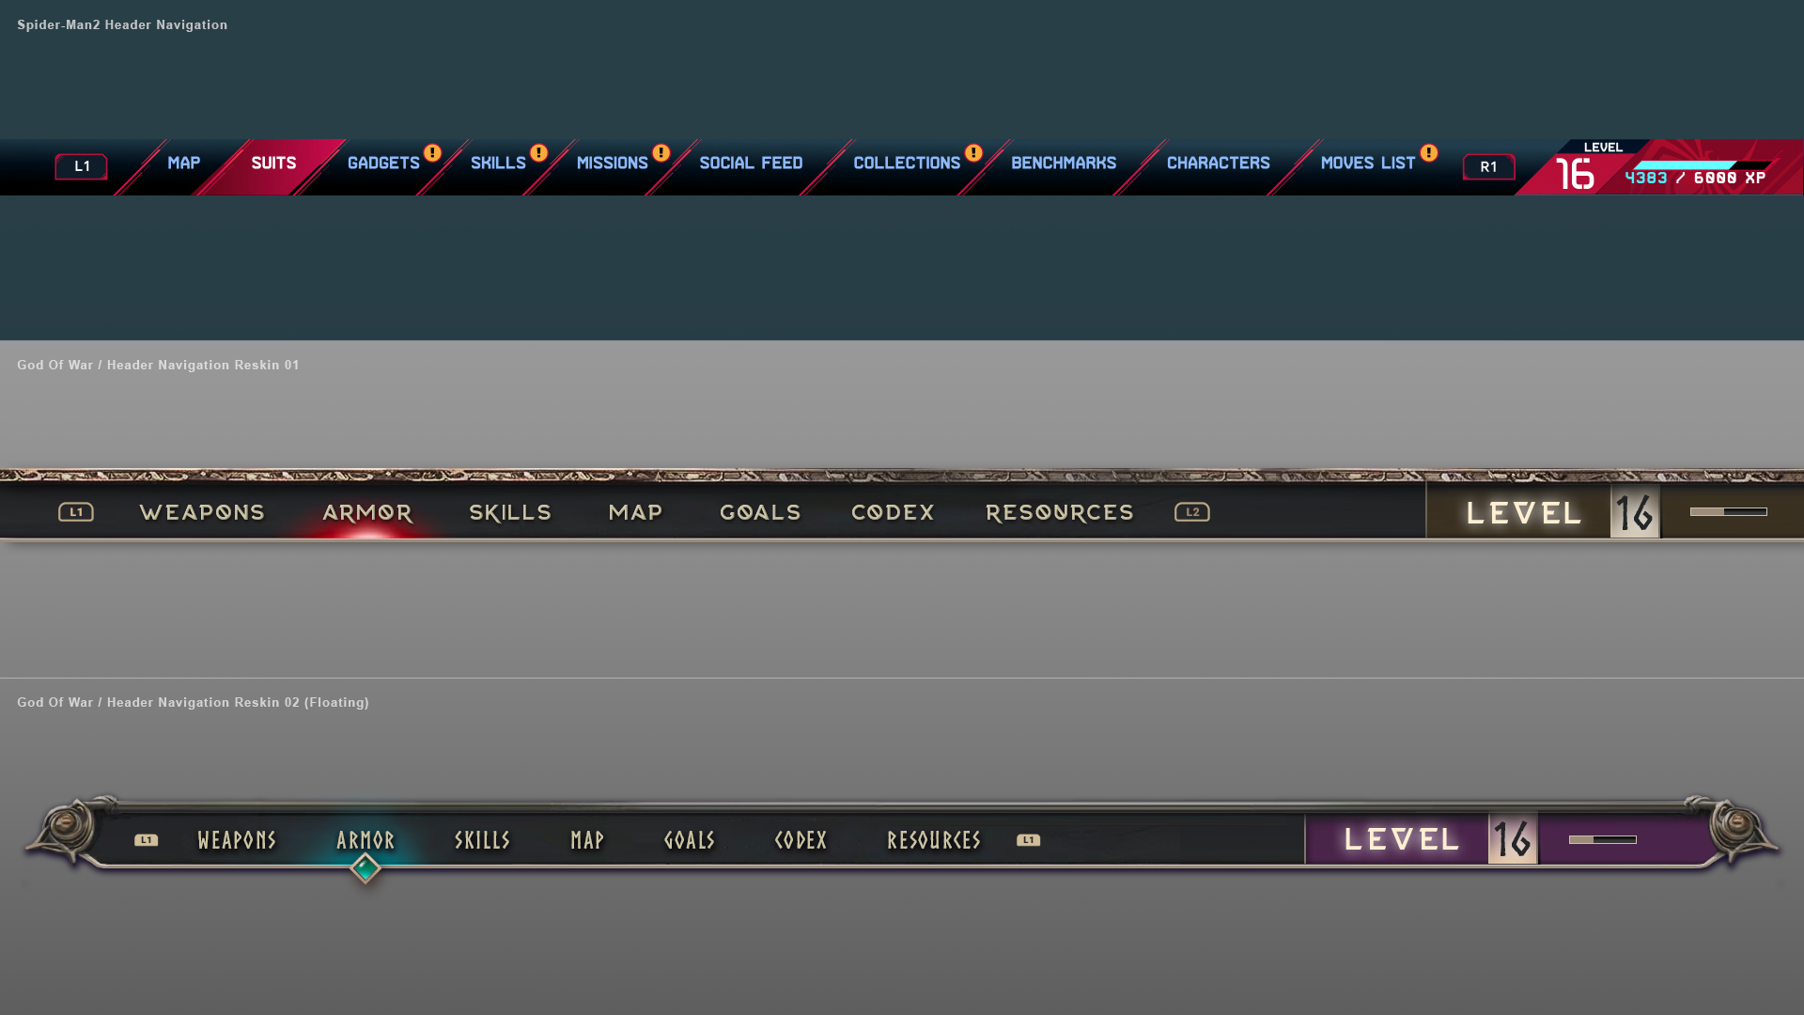The height and width of the screenshot is (1015, 1804).
Task: Open the BENCHMARKS tab
Action: (x=1064, y=164)
